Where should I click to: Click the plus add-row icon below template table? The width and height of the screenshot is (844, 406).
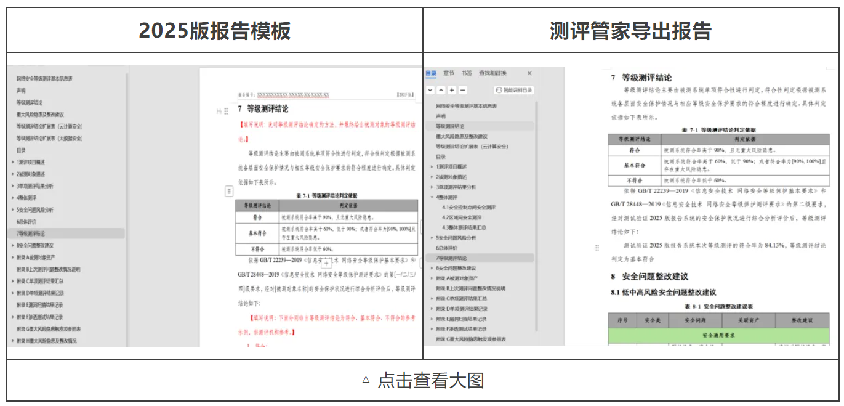328,263
